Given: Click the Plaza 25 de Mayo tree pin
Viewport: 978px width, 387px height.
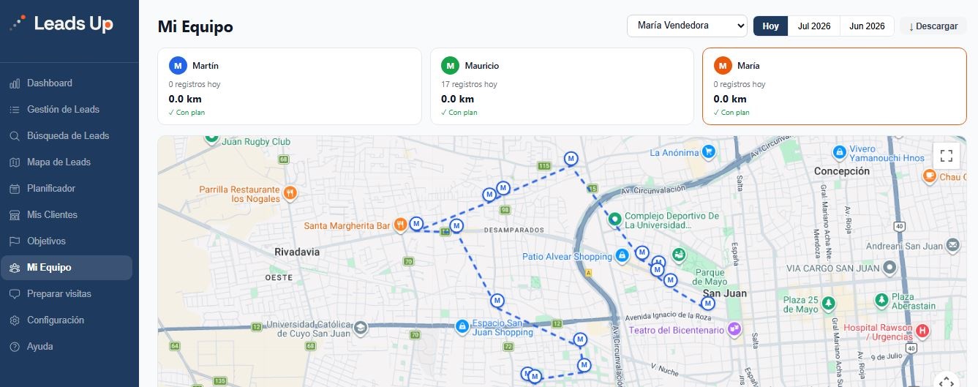Looking at the screenshot, I should [828, 303].
